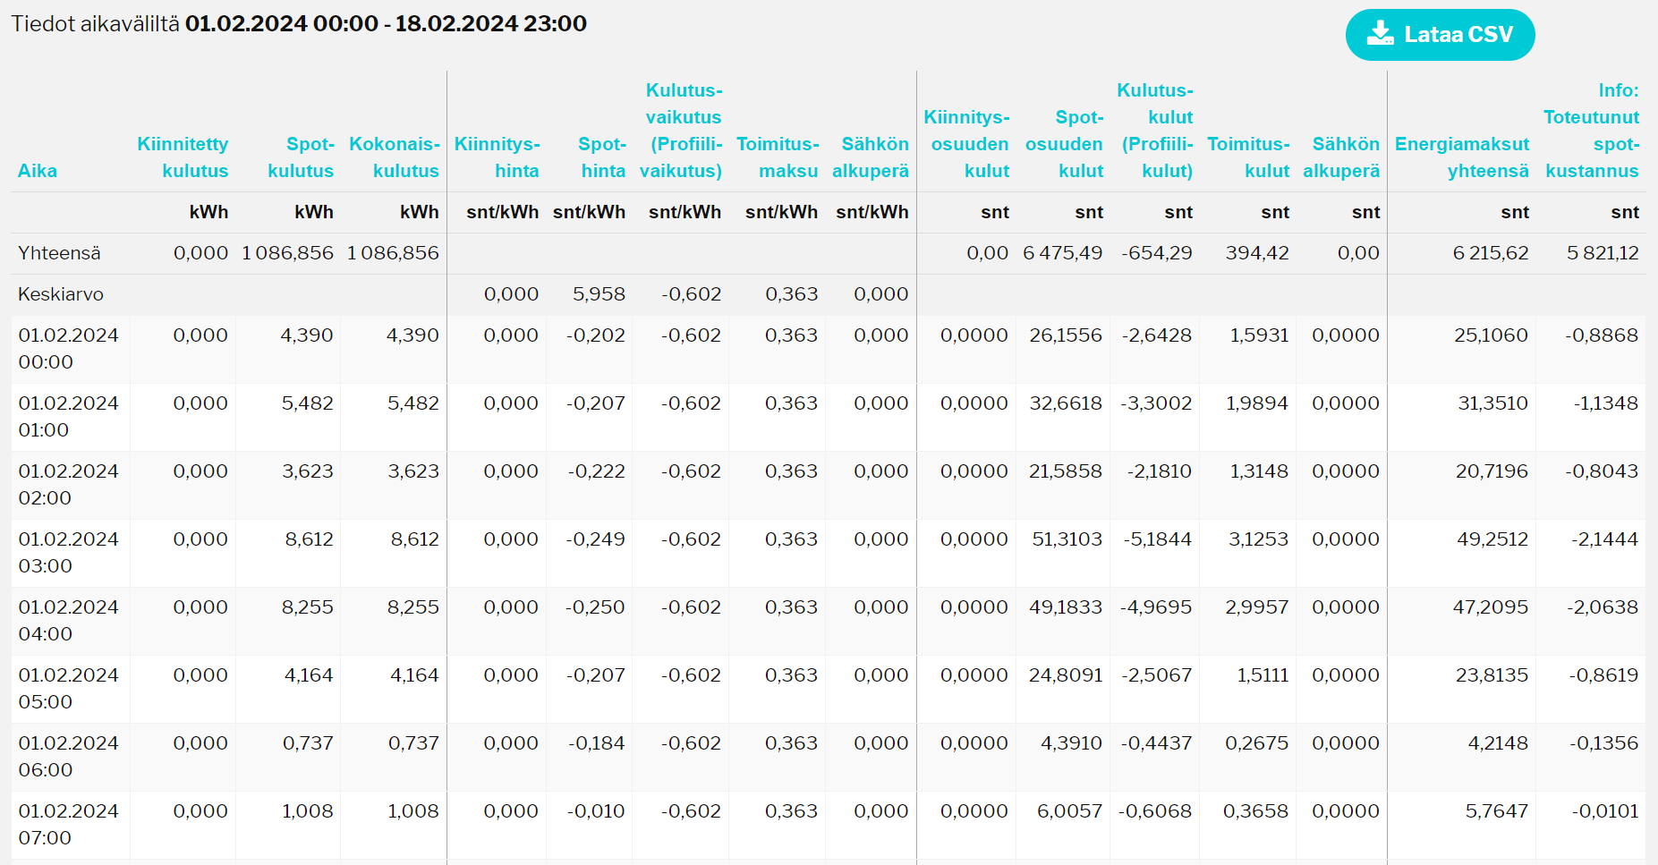Click the Keskiarvo row label
This screenshot has width=1658, height=865.
(x=61, y=294)
